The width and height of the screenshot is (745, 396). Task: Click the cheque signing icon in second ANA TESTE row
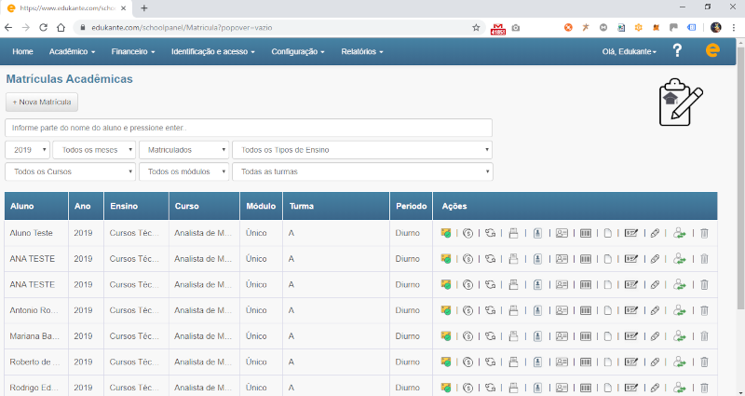tap(631, 284)
